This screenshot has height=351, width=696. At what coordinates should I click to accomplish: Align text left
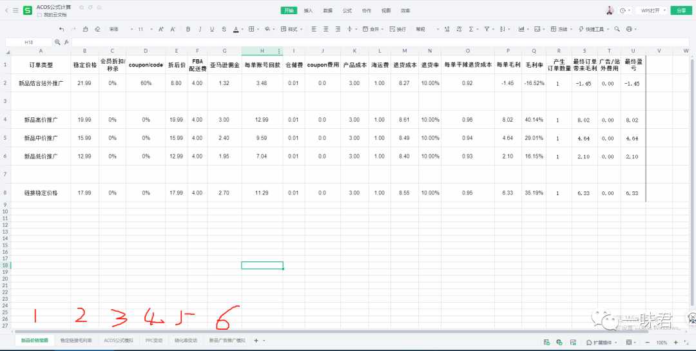pos(314,29)
